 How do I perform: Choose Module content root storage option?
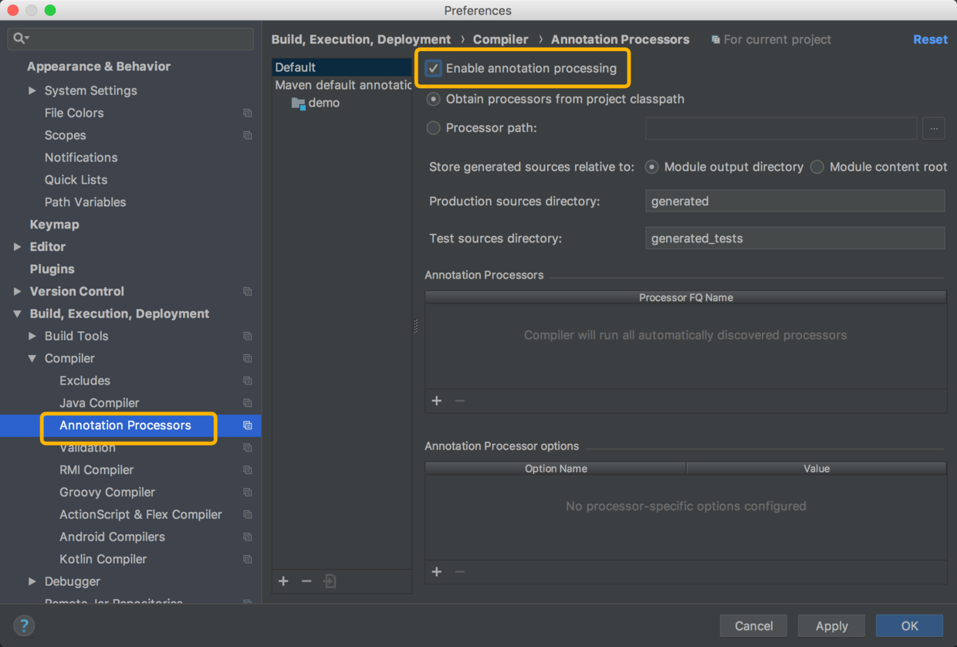(x=817, y=166)
